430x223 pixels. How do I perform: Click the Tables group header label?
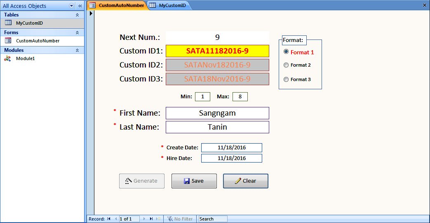coord(11,15)
